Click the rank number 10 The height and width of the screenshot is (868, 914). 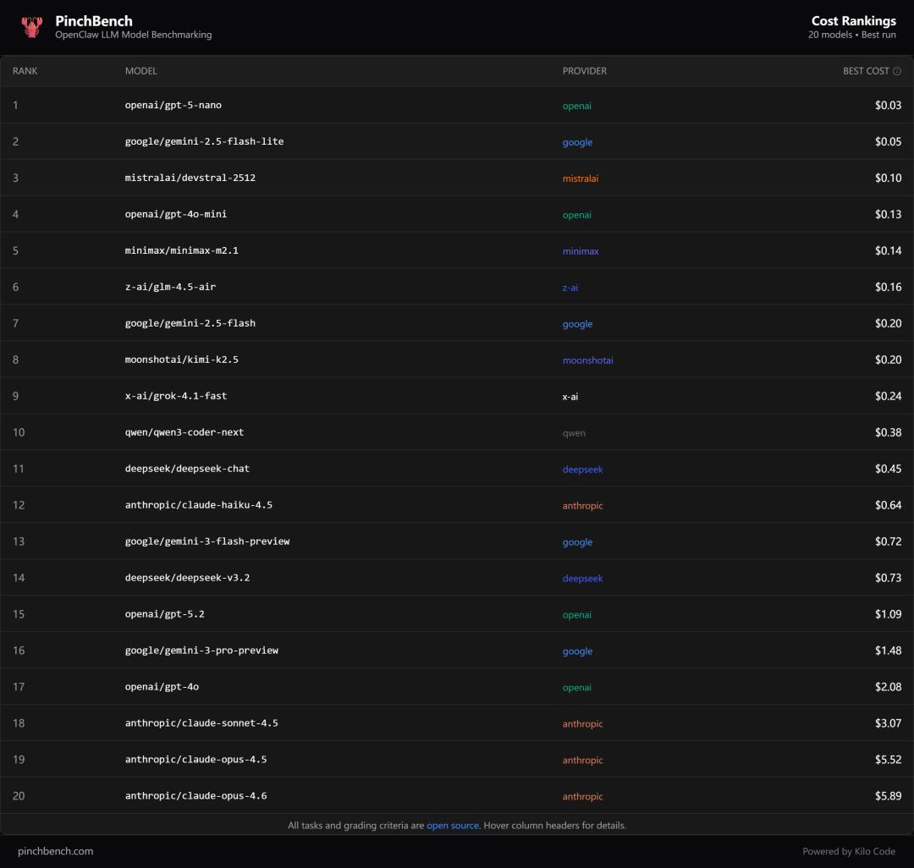coord(19,432)
